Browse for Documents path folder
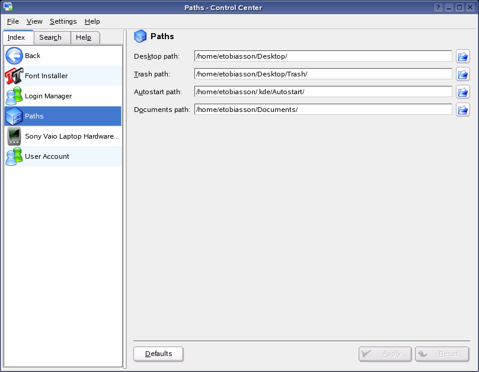Image resolution: width=479 pixels, height=372 pixels. coord(463,110)
